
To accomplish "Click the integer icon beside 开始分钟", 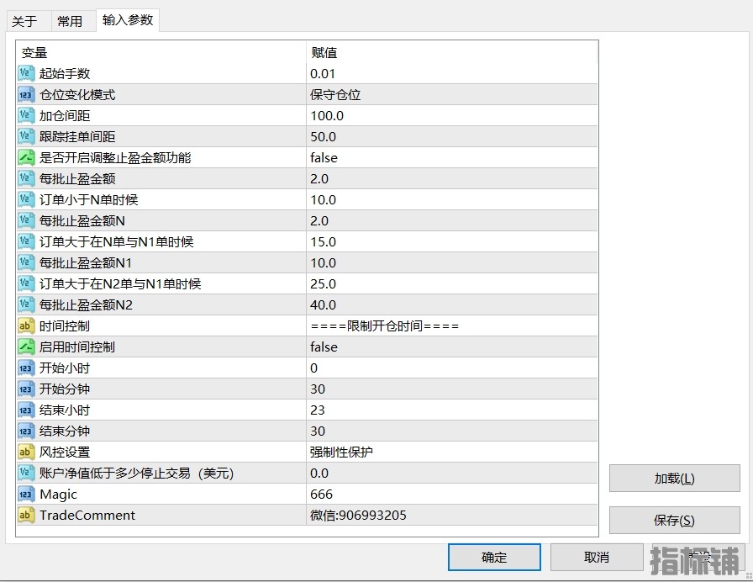I will coord(26,389).
